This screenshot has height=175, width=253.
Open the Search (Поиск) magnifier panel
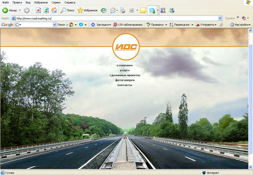67,10
